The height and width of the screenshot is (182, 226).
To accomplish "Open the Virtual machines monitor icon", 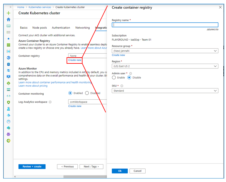I will (x=9, y=77).
